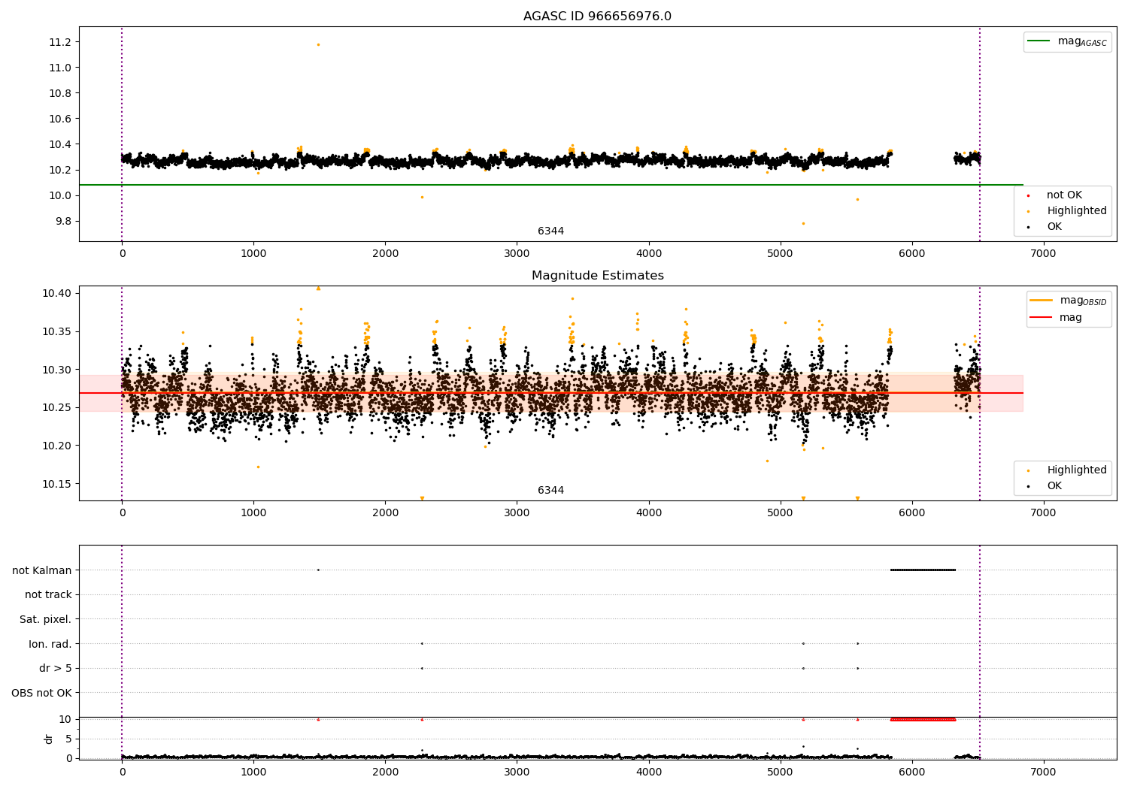This screenshot has width=1128, height=789.
Task: Select the 'Ion. rad.' row label
Action: point(50,644)
